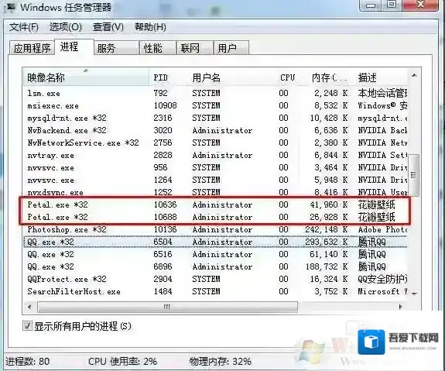Sort by 用户名 column header
This screenshot has width=445, height=371.
(231, 77)
